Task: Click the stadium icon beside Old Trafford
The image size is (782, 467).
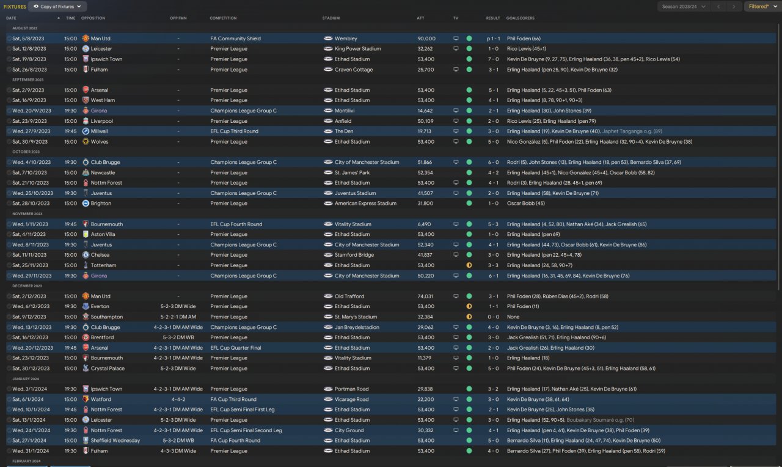Action: pyautogui.click(x=328, y=296)
